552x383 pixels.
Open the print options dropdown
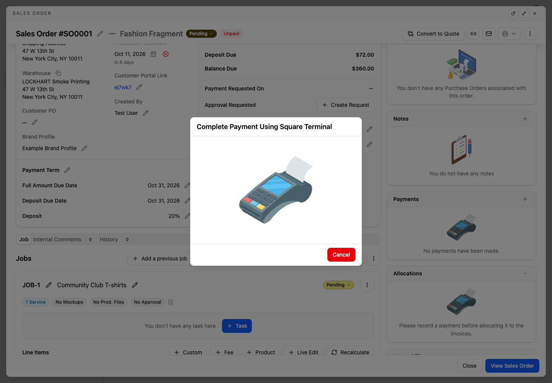click(509, 34)
